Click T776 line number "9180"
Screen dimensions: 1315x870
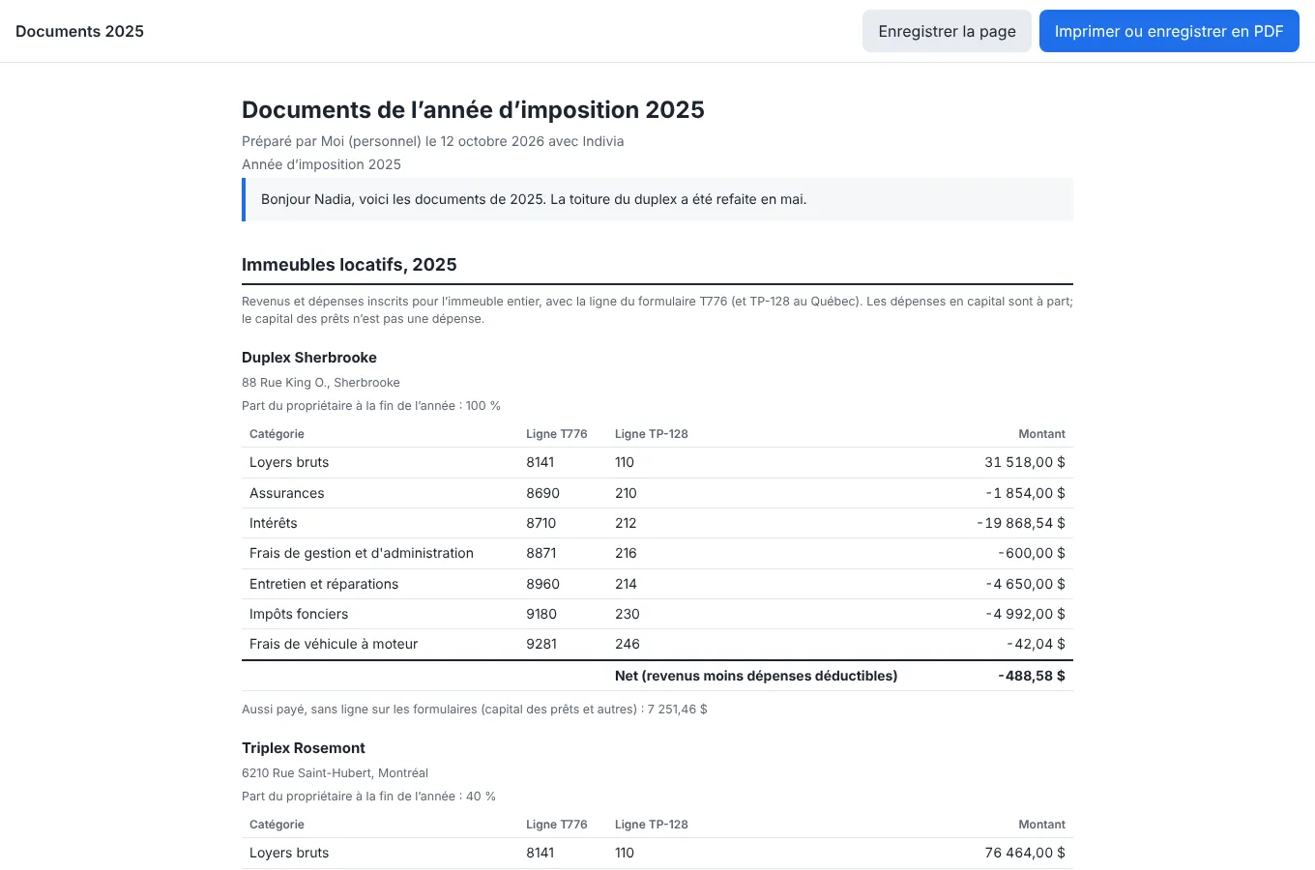pyautogui.click(x=541, y=614)
